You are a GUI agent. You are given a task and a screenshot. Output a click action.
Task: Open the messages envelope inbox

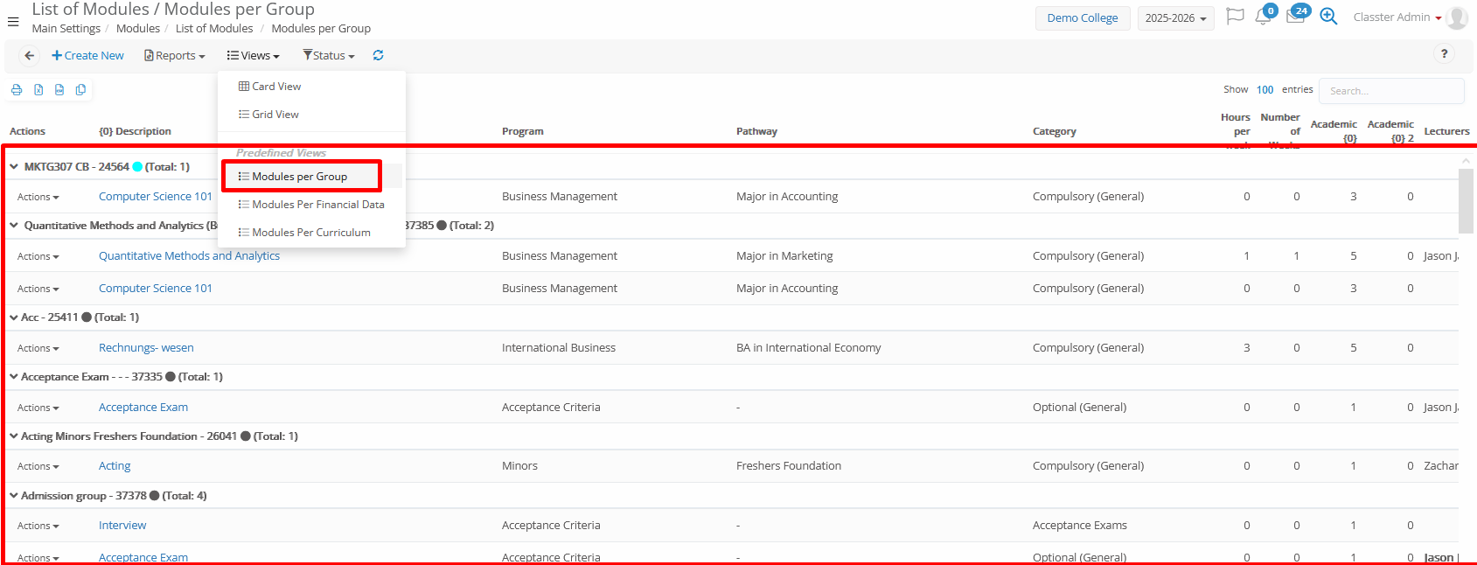(1295, 17)
